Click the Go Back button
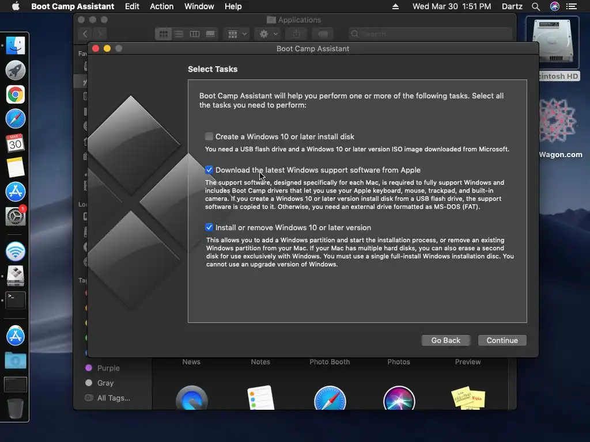Image resolution: width=590 pixels, height=442 pixels. [x=445, y=340]
